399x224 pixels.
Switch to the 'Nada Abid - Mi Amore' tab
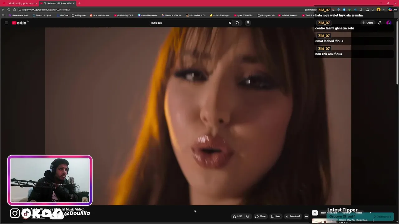(58, 3)
